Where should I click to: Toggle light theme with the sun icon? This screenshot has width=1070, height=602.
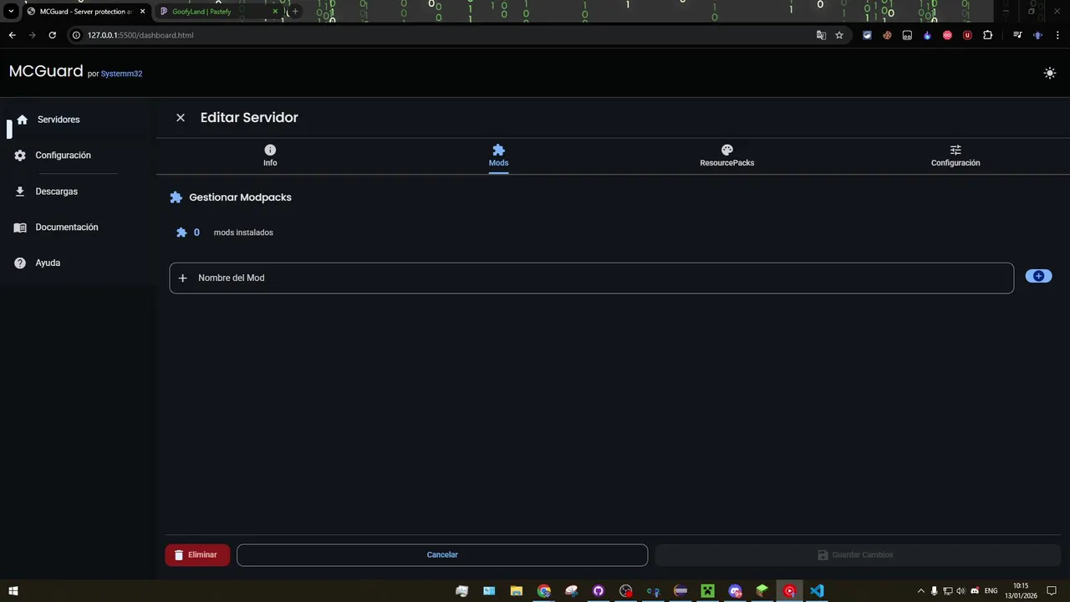[1049, 73]
